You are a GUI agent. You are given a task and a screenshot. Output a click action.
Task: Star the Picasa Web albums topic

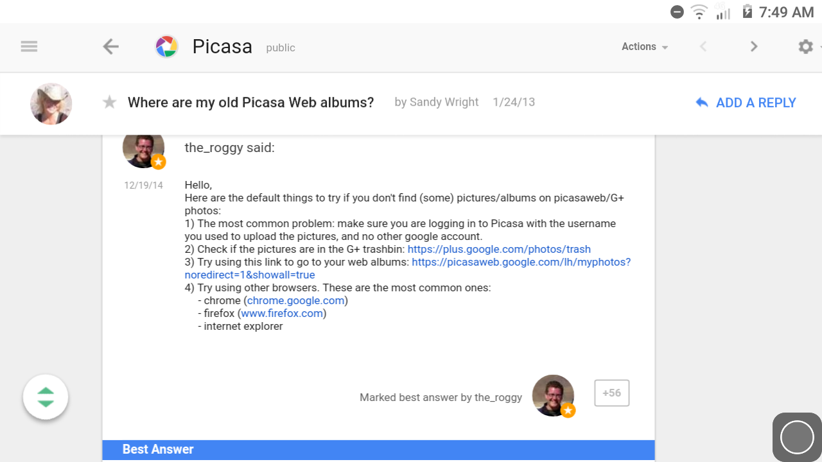pyautogui.click(x=110, y=103)
